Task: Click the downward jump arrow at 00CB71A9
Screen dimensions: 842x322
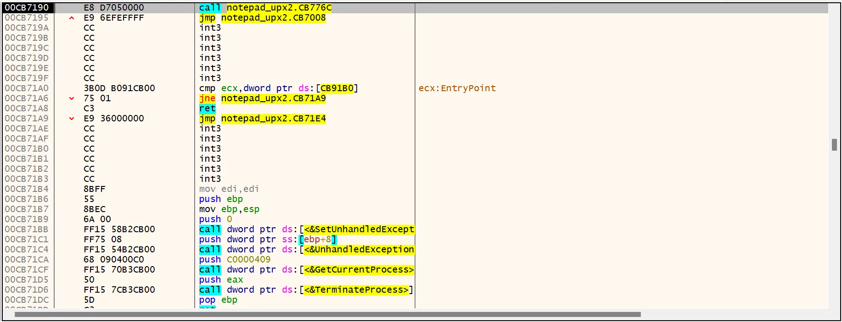Action: coord(72,119)
